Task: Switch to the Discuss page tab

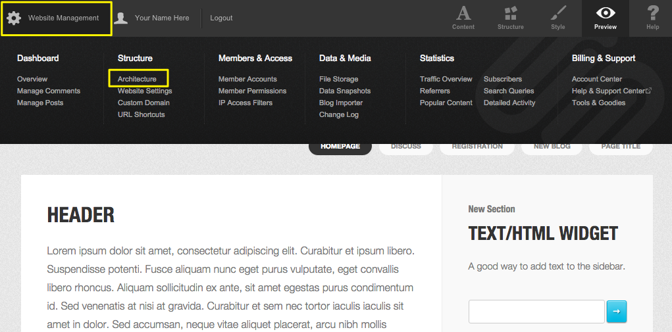Action: click(405, 147)
